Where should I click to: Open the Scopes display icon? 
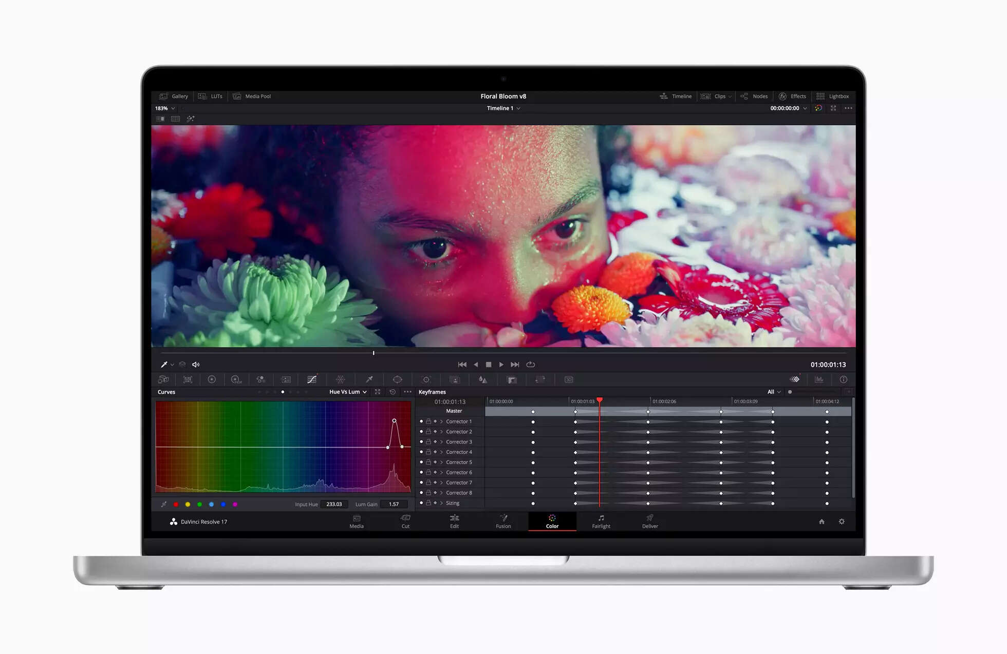(x=819, y=379)
